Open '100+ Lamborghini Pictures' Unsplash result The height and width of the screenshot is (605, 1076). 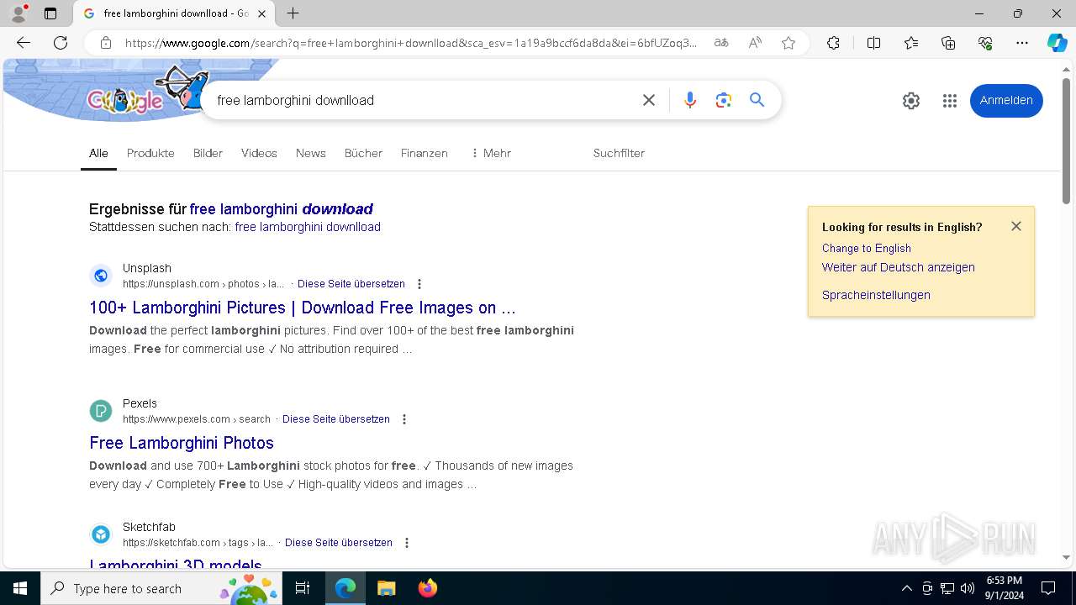coord(303,308)
